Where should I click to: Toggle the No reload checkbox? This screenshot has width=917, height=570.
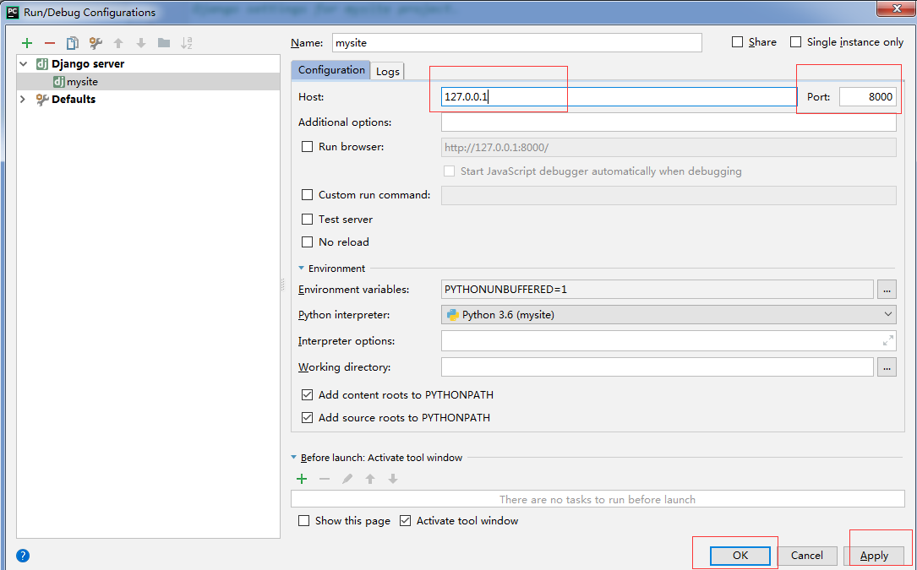[307, 242]
